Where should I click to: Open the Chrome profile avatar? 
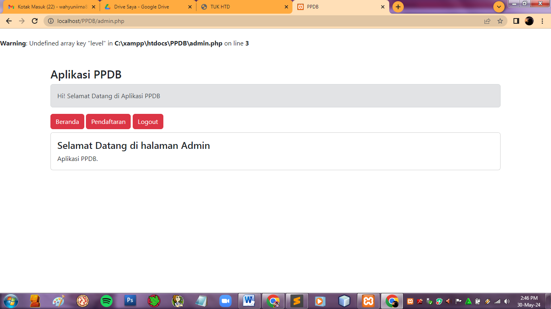529,21
